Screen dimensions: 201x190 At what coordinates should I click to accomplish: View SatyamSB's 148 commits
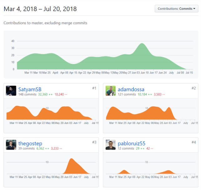(x=27, y=94)
